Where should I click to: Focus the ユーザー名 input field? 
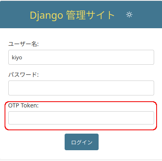(81, 57)
